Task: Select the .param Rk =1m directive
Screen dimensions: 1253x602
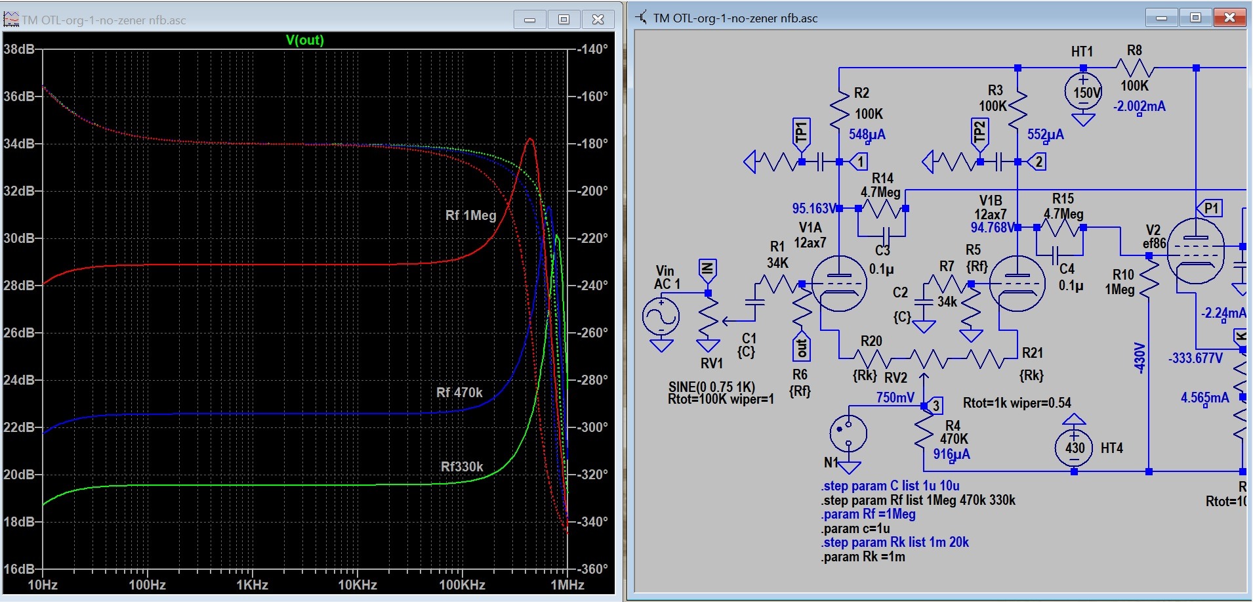Action: point(863,557)
